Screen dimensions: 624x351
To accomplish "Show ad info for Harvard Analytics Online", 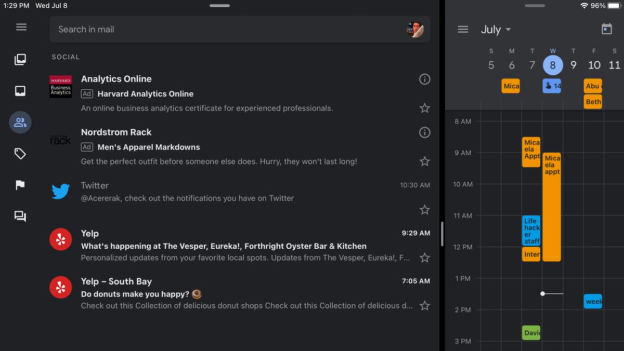I will click(x=425, y=79).
